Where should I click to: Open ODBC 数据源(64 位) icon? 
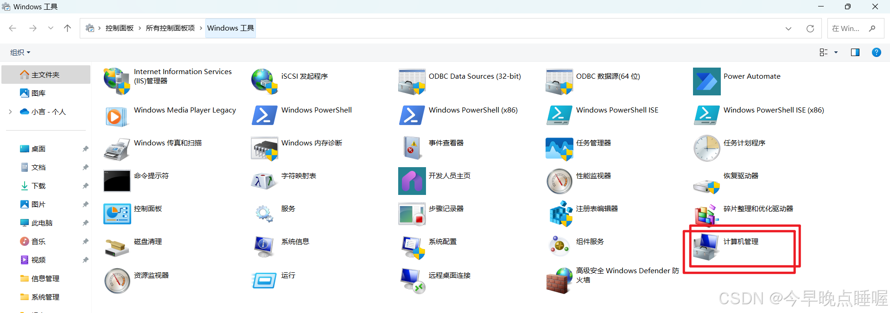[559, 81]
